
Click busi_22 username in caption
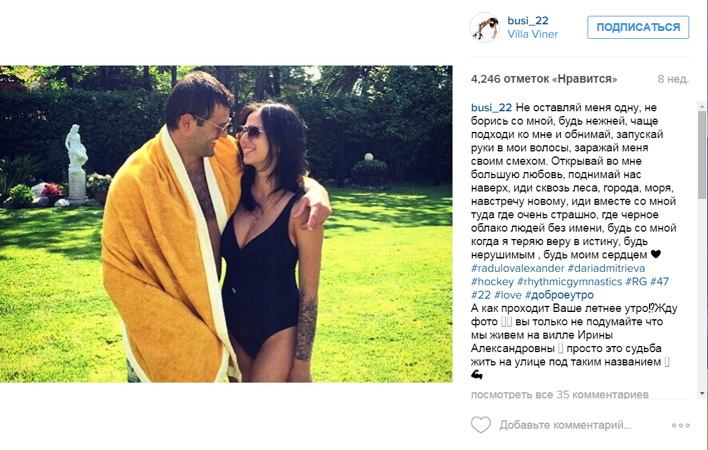tap(491, 108)
